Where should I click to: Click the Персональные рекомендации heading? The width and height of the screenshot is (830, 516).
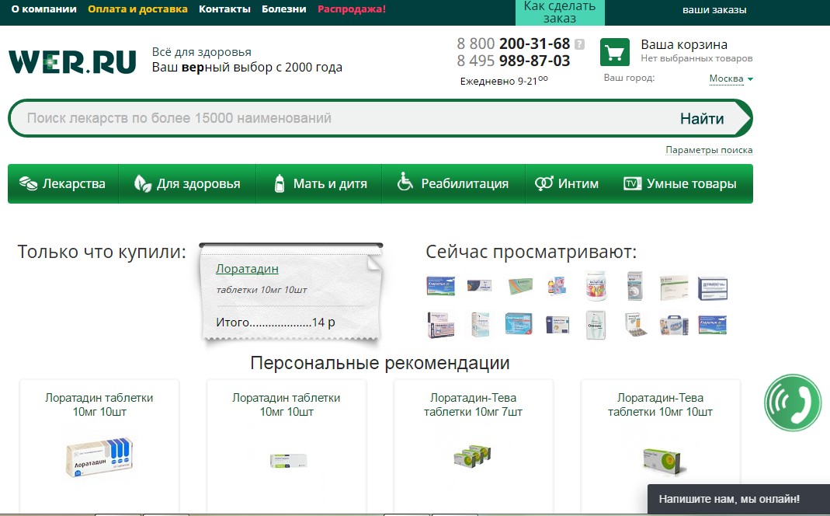380,363
